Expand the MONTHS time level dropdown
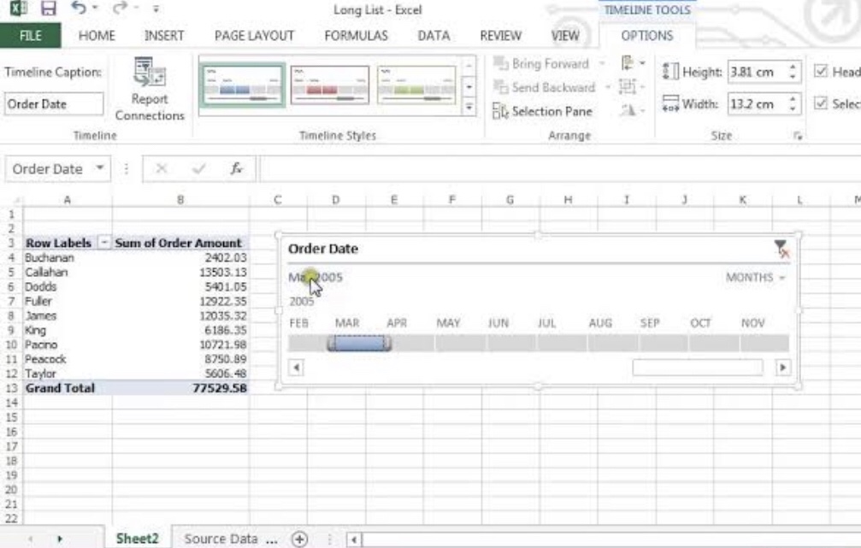Viewport: 861px width, 548px height. tap(755, 278)
